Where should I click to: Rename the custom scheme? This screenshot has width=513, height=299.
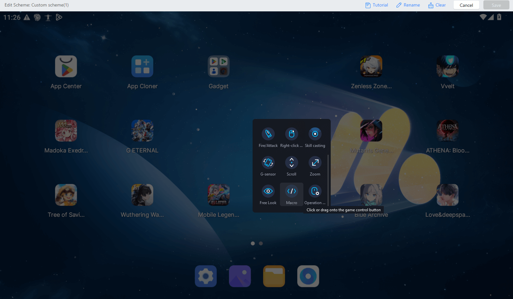click(408, 5)
